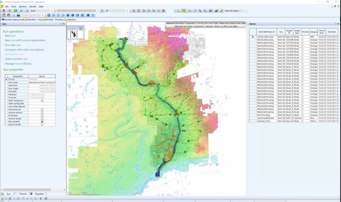This screenshot has width=341, height=202.
Task: Click the New run with current parameters link
Action: click(x=25, y=40)
